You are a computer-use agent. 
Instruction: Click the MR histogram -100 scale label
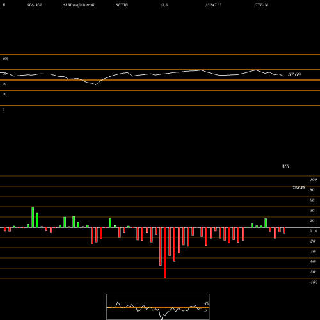pos(314,282)
